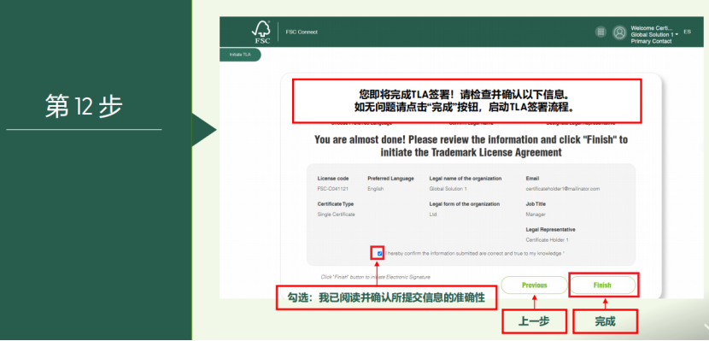Click legal name value Global Solution 1

[x=448, y=189]
